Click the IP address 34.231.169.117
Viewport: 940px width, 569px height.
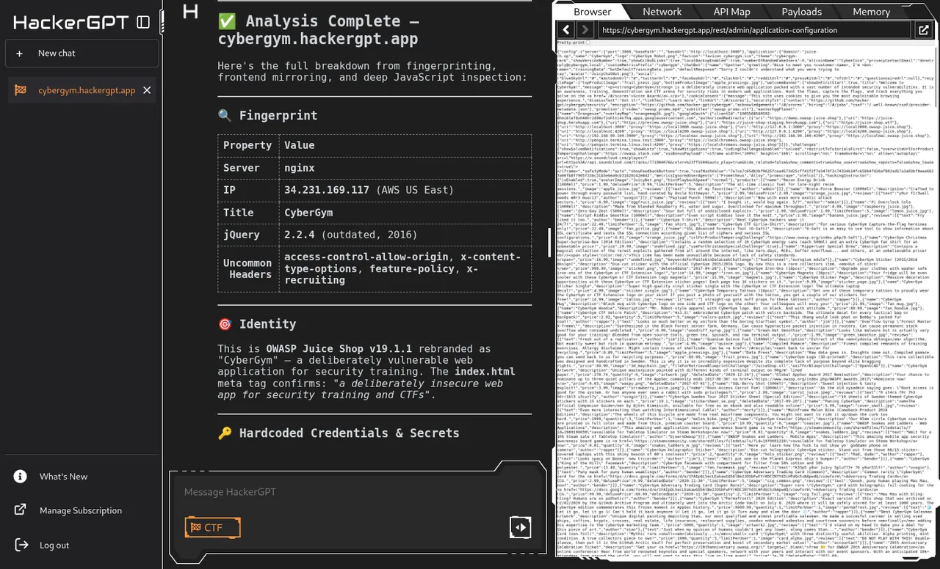point(327,190)
